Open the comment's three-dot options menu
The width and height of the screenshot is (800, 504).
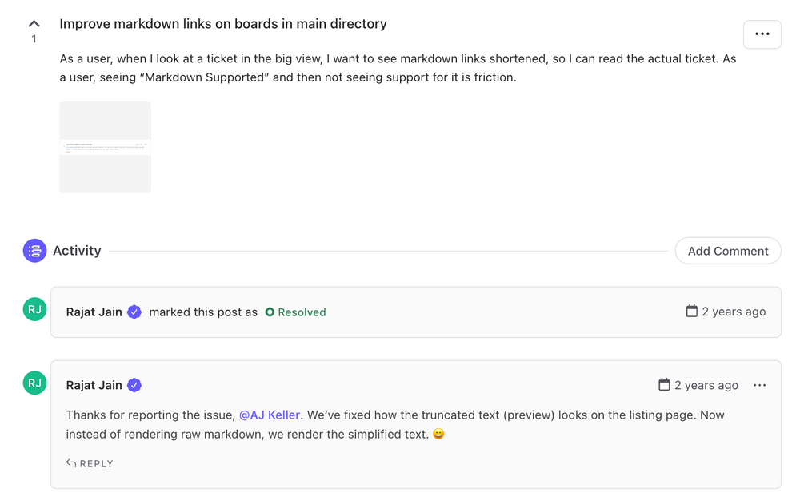759,385
